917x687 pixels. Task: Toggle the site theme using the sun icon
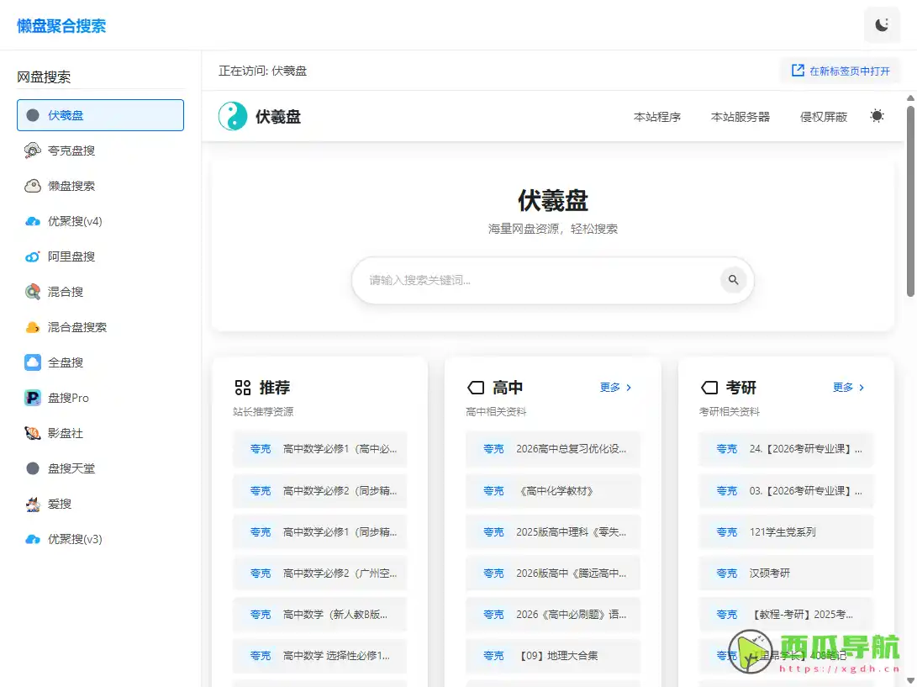click(x=877, y=116)
